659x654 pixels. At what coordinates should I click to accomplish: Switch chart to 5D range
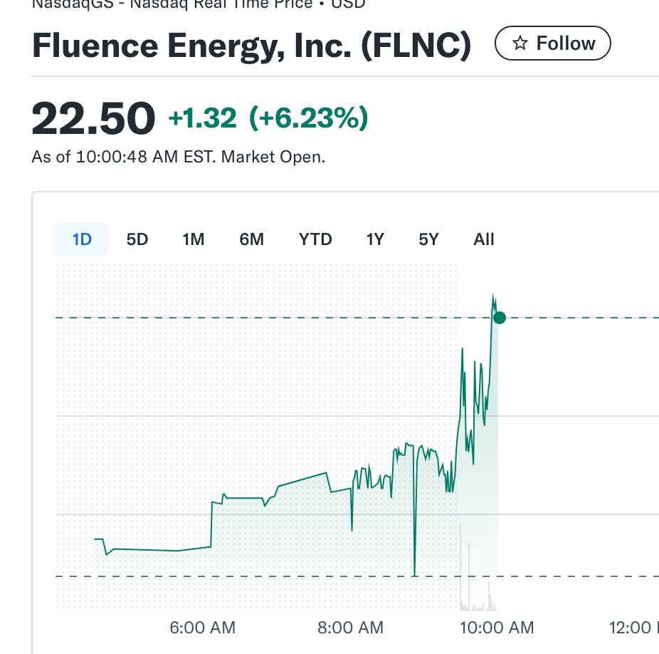click(137, 239)
